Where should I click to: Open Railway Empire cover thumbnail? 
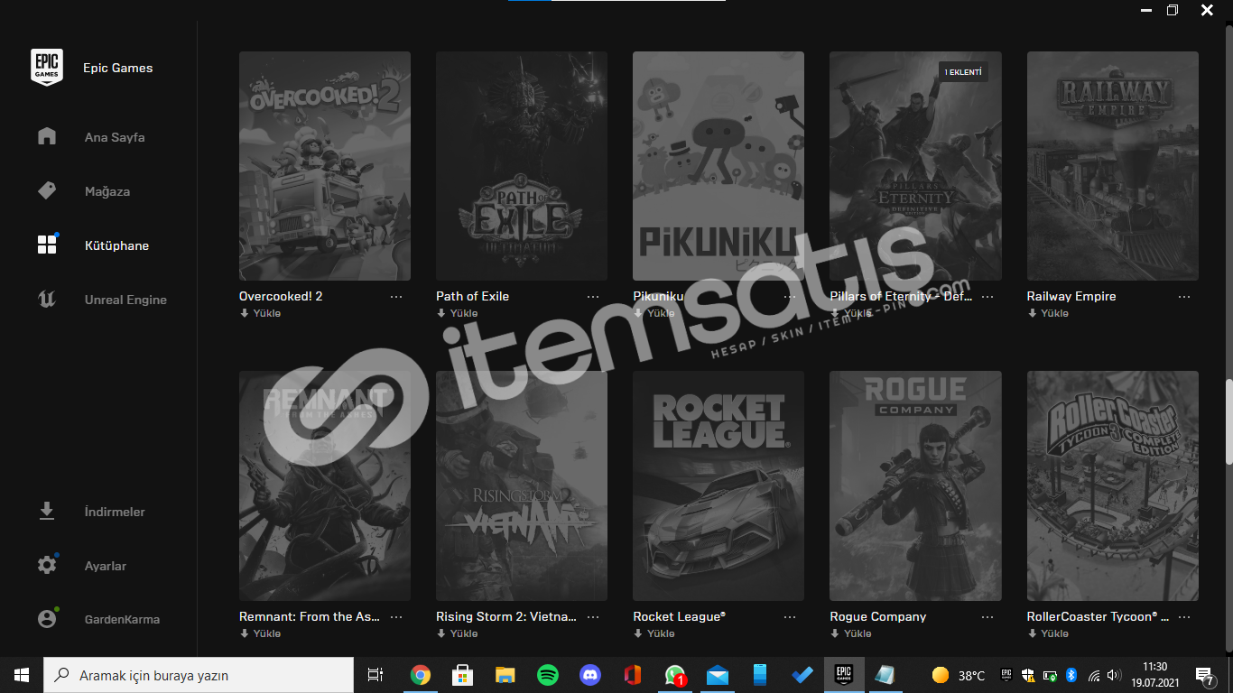(x=1113, y=166)
